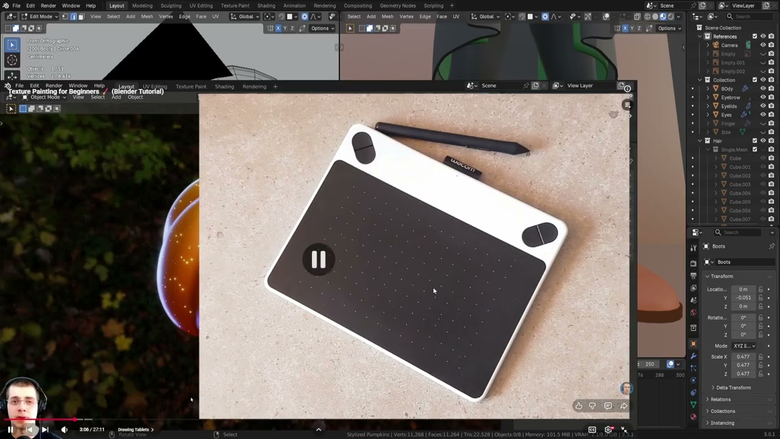
Task: Toggle closed captions on the video
Action: [592, 430]
